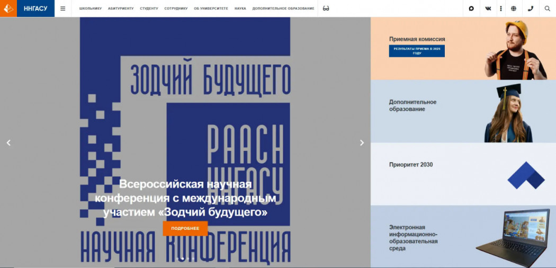This screenshot has width=556, height=268.
Task: Open the АБИТУРИЕНТУ menu item
Action: point(121,8)
